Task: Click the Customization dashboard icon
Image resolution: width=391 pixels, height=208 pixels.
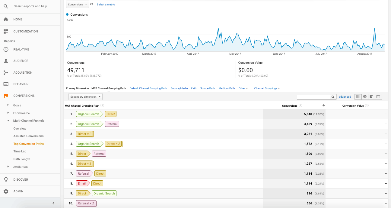Action: coord(6,31)
